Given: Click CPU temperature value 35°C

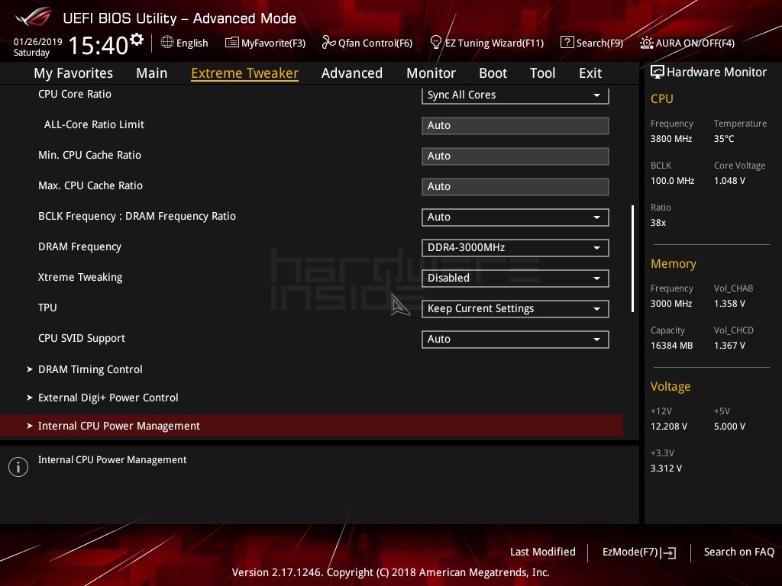Looking at the screenshot, I should (x=724, y=139).
